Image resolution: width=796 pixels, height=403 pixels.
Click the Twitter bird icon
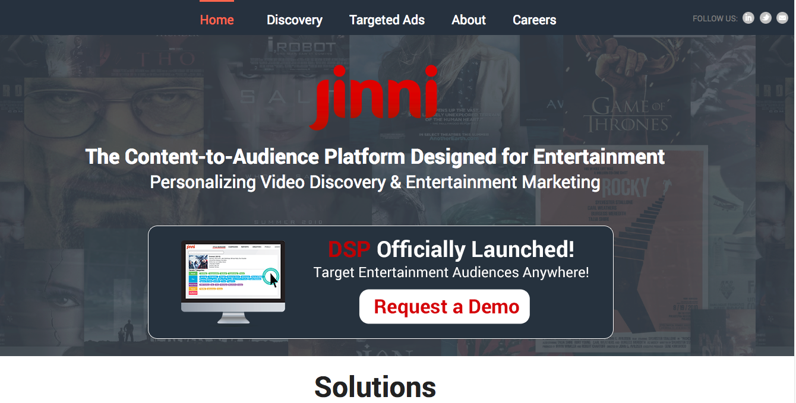point(766,18)
